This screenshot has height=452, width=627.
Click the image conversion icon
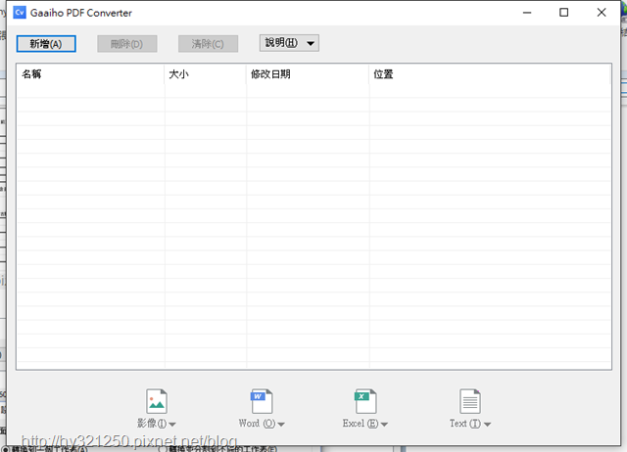pyautogui.click(x=157, y=401)
